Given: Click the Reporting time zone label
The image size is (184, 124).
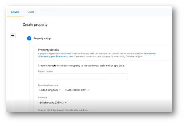Looking at the screenshot, I should [x=48, y=85].
